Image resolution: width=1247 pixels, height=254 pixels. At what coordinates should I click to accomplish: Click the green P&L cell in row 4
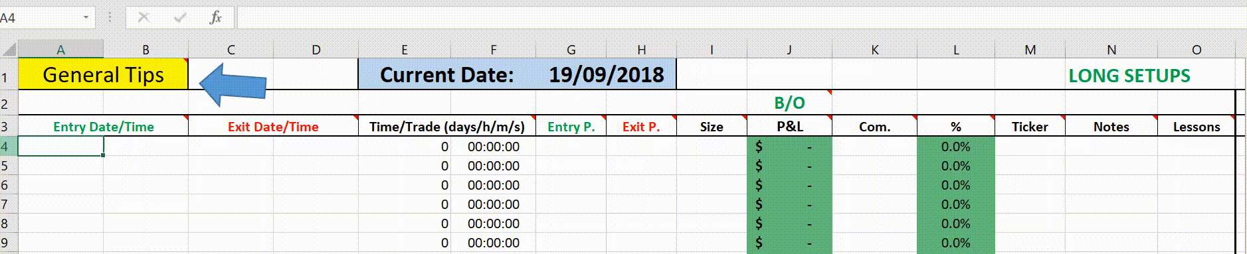click(x=789, y=147)
